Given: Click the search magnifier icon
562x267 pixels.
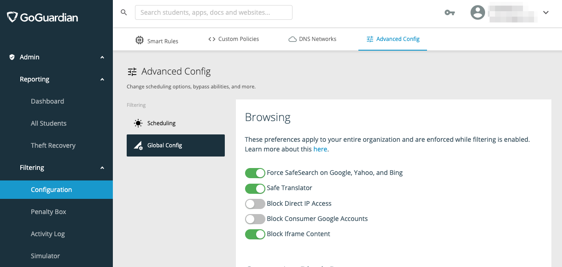Looking at the screenshot, I should click(x=123, y=12).
